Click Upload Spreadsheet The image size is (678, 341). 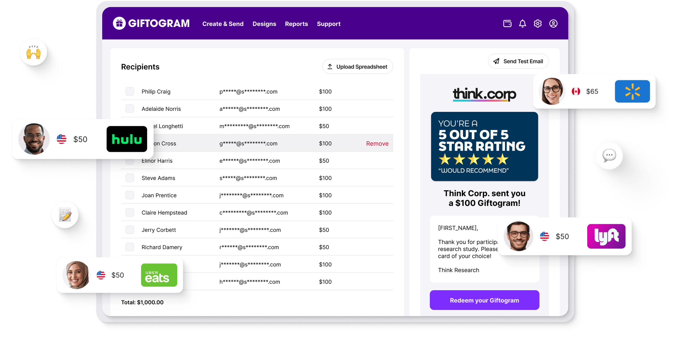tap(357, 66)
